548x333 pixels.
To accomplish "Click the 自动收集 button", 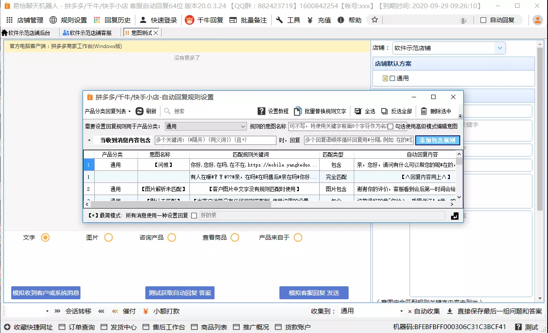I will coord(424,311).
